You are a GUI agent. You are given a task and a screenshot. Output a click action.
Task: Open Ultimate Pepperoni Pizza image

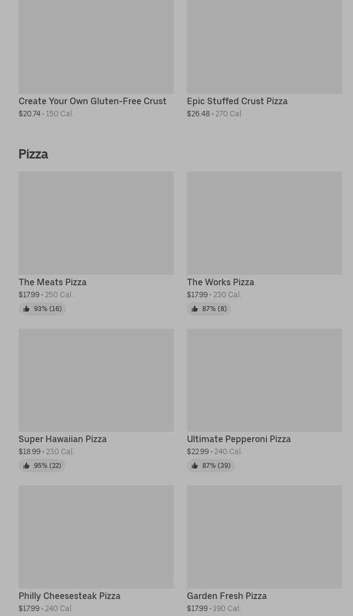[x=264, y=380]
